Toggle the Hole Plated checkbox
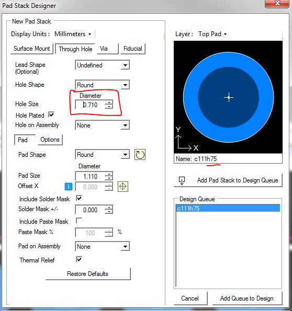292x311 pixels. [x=51, y=114]
